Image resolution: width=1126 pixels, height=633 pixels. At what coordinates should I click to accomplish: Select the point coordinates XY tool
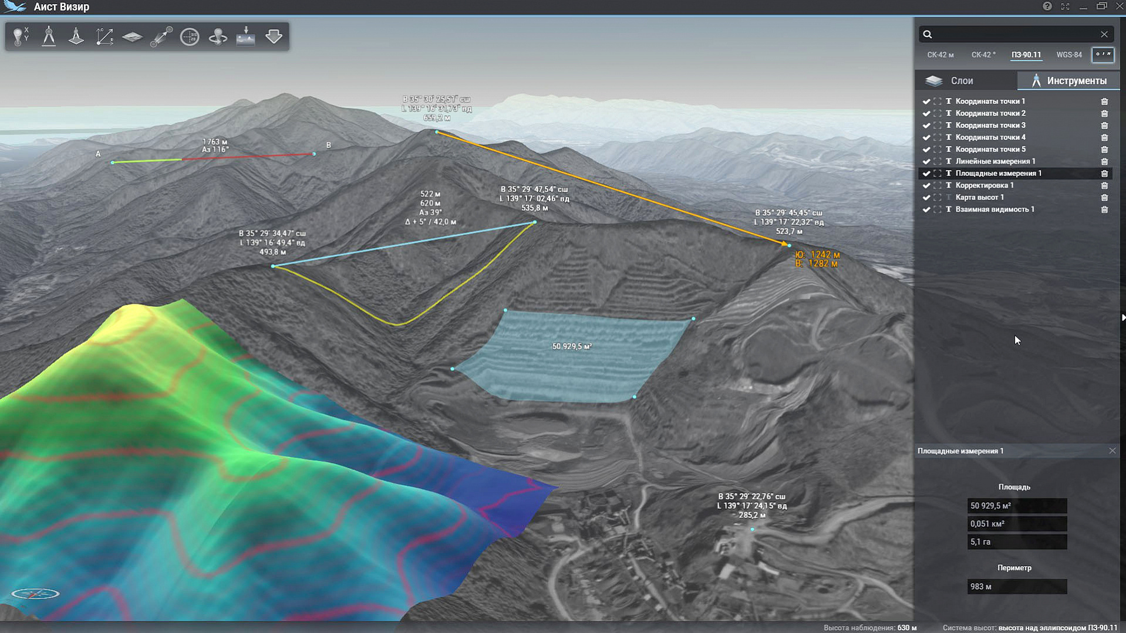click(21, 36)
